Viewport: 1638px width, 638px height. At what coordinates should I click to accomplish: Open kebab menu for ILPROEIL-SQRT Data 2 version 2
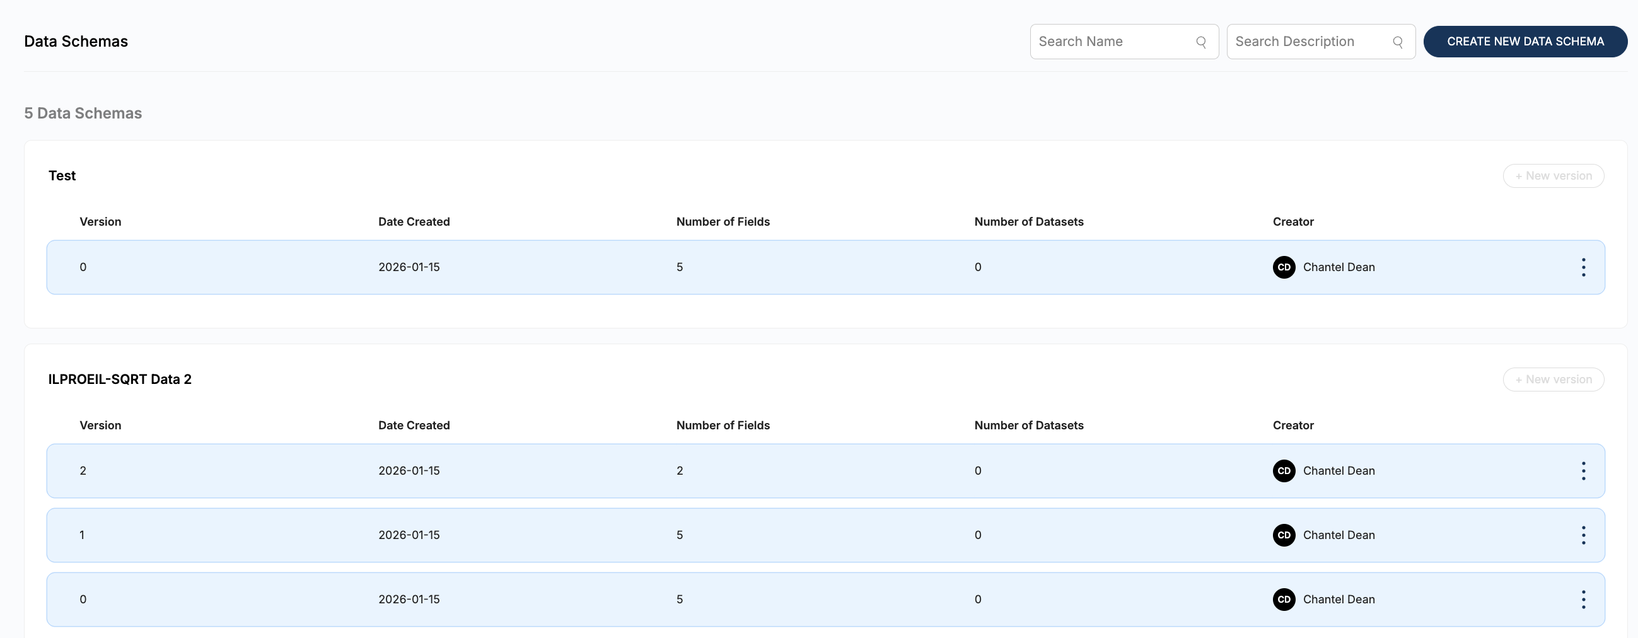coord(1583,471)
